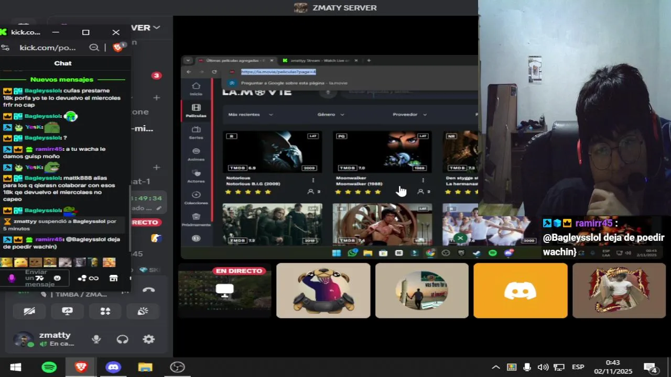Click the ESP language indicator
The width and height of the screenshot is (671, 377).
click(578, 367)
